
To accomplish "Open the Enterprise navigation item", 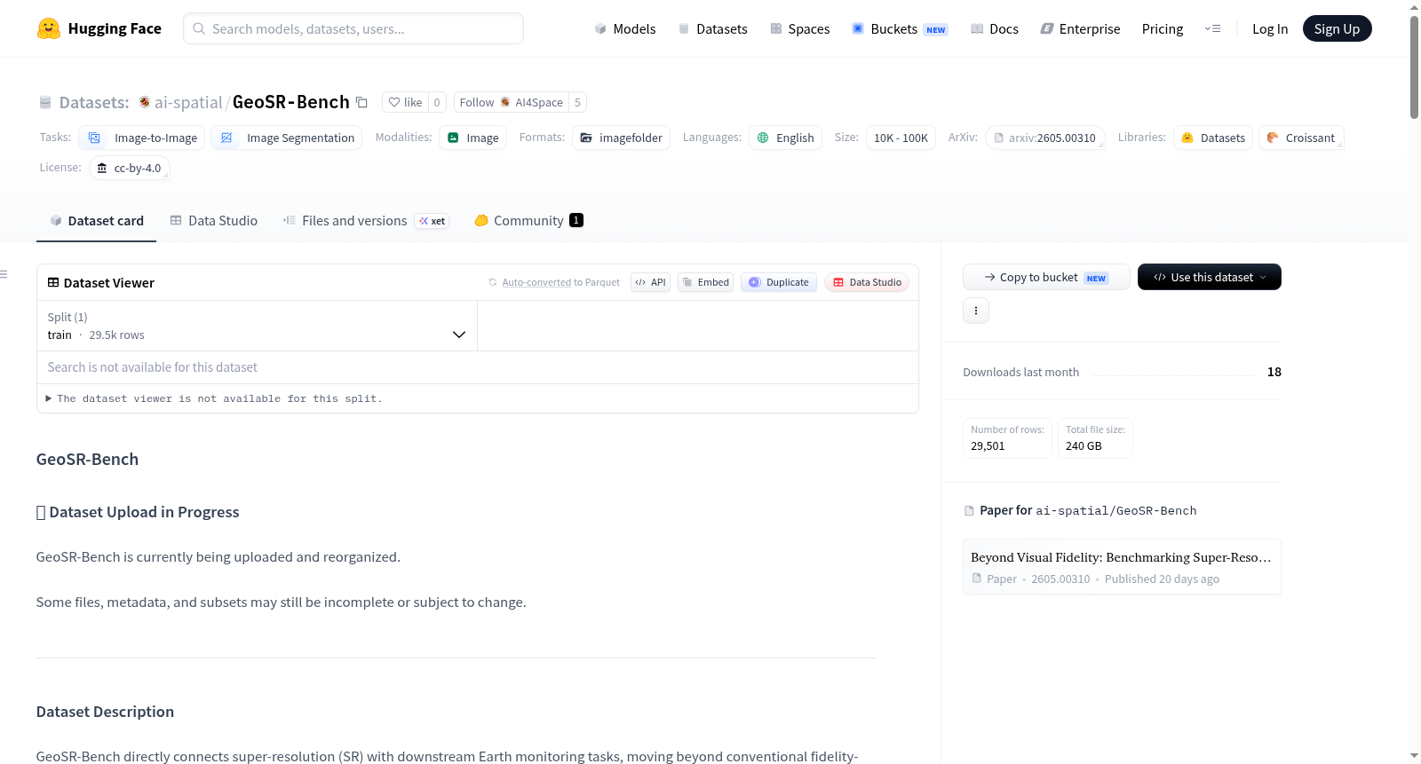I will 1080,28.
